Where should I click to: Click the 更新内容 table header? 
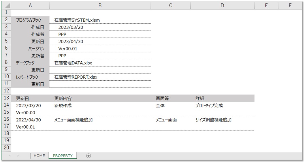(100, 98)
